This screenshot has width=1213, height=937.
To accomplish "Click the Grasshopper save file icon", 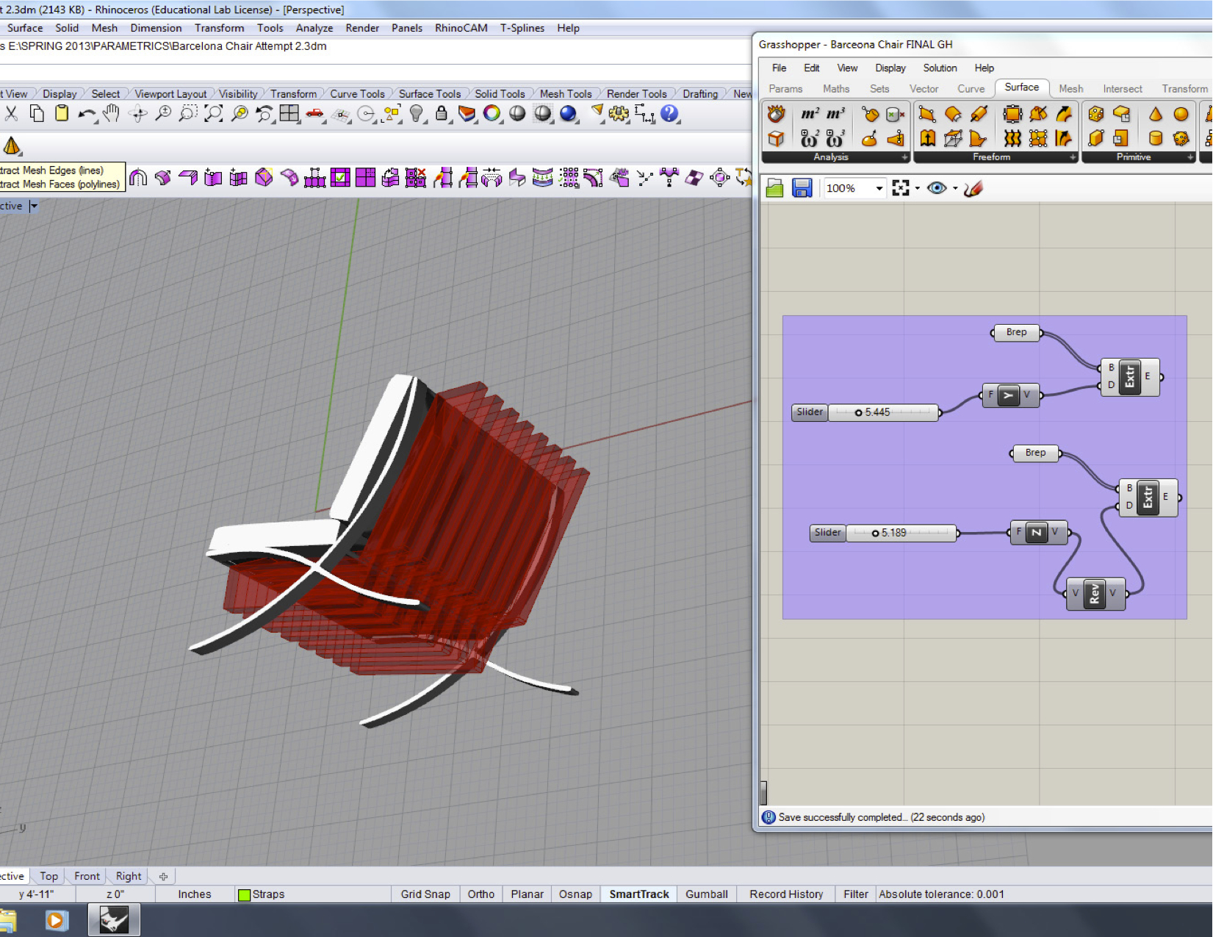I will 802,188.
